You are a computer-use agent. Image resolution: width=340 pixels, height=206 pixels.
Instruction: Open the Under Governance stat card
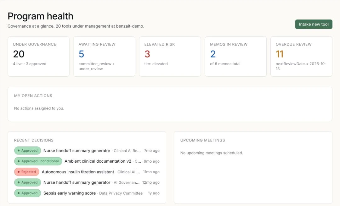coord(39,57)
